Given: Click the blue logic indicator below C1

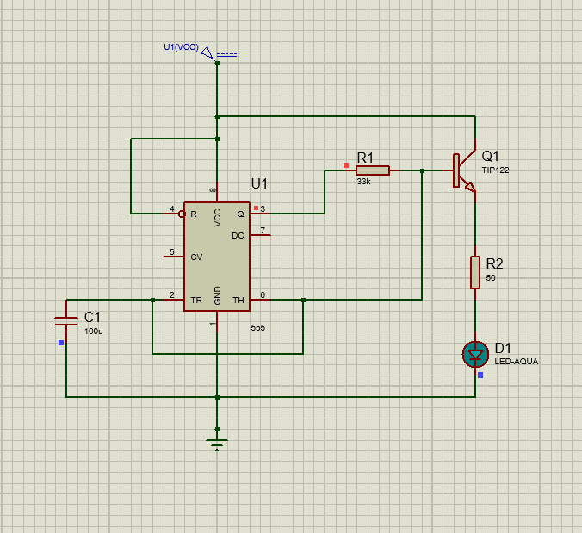Looking at the screenshot, I should pos(61,343).
